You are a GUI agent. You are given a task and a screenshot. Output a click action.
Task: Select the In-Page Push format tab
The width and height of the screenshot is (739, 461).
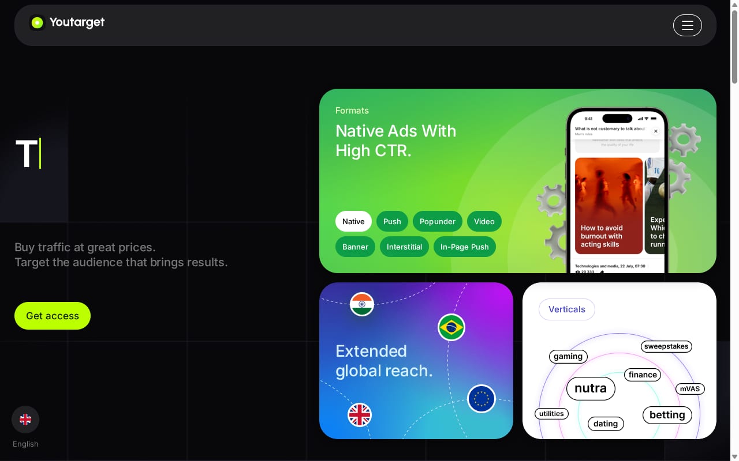[x=465, y=247]
